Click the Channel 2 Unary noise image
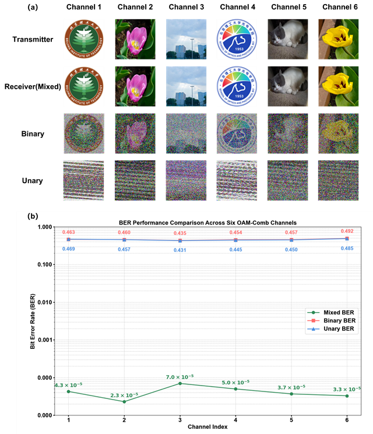This screenshot has height=434, width=373. [135, 180]
